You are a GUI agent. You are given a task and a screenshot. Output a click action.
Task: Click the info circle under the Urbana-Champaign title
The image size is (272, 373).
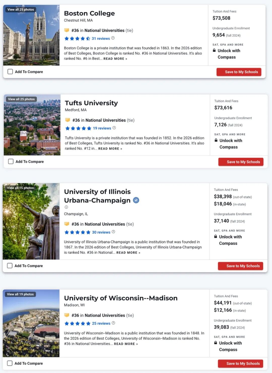tap(66, 207)
